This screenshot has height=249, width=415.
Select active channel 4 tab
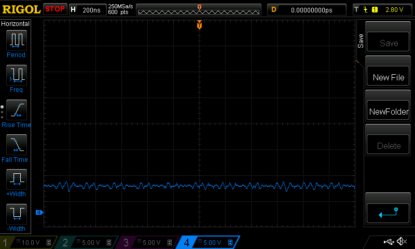pos(209,242)
